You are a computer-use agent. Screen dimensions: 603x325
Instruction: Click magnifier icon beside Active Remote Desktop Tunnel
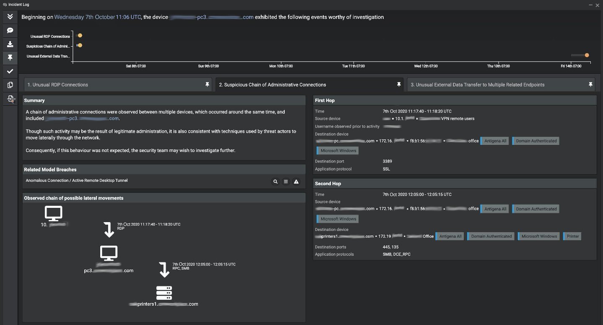click(276, 182)
